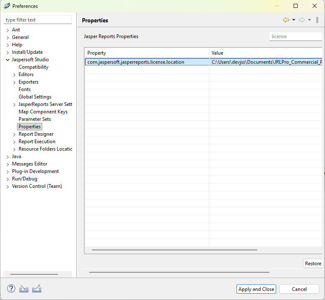Viewport: 325px width, 300px height.
Task: Open the help question mark icon
Action: tap(11, 288)
